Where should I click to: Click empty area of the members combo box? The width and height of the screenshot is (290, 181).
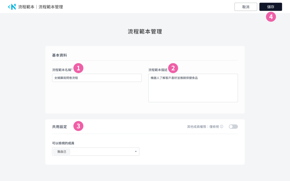pos(102,152)
